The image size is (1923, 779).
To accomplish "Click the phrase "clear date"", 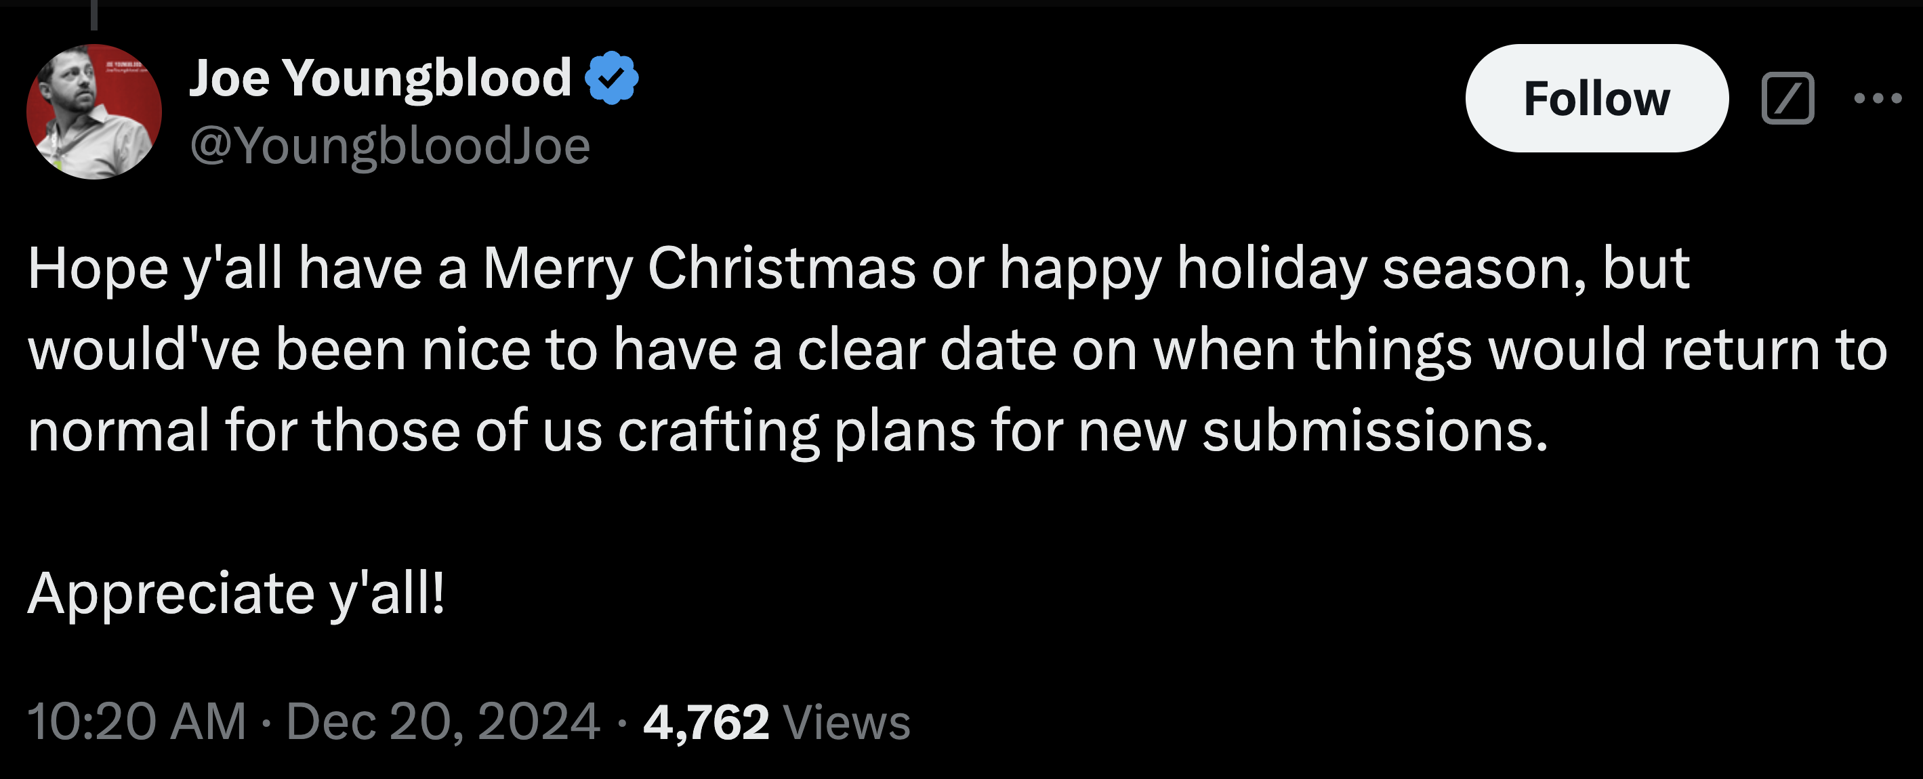I will point(926,350).
